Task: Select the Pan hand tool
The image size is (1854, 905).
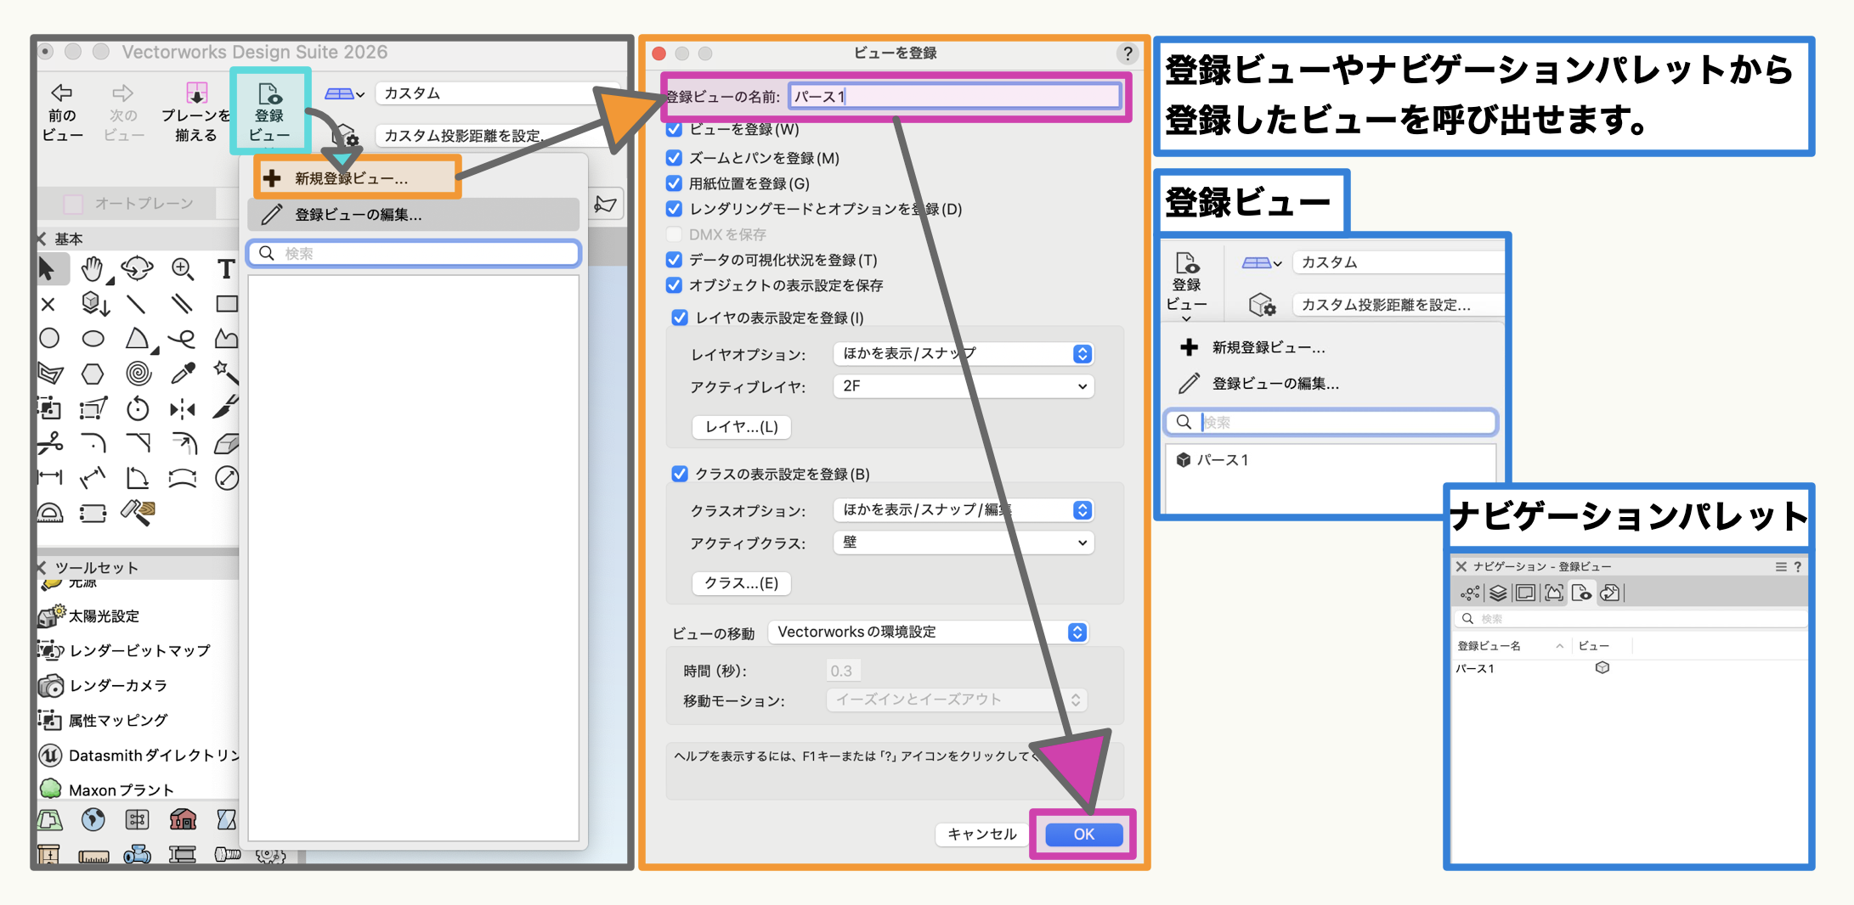Action: [x=92, y=269]
